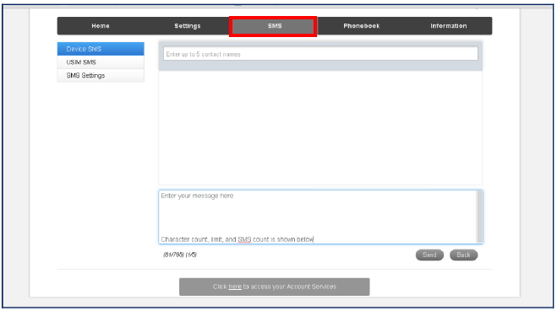This screenshot has width=557, height=311.
Task: Open the Information tab
Action: 448,26
